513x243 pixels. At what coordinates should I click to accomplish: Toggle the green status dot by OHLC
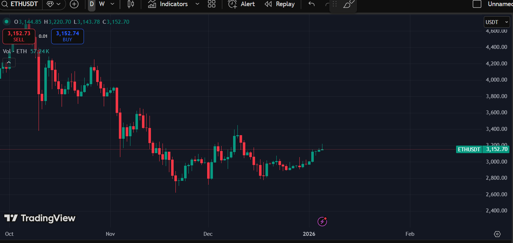[6, 22]
